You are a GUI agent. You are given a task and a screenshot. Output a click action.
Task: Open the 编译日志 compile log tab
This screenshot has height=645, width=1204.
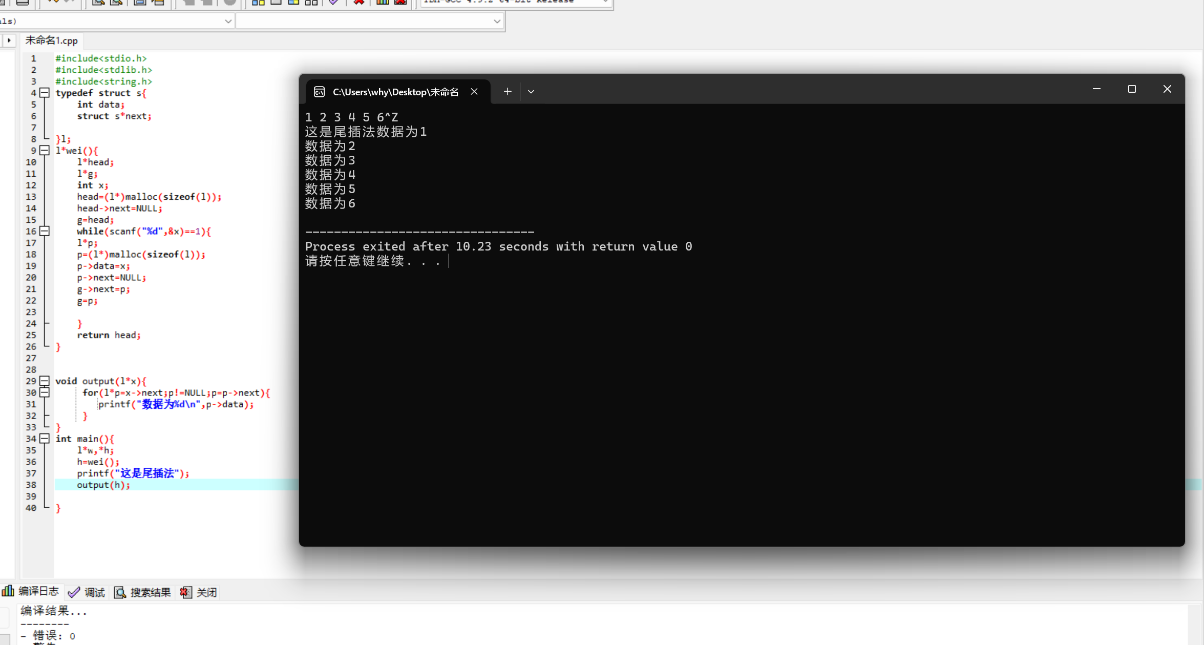click(31, 591)
